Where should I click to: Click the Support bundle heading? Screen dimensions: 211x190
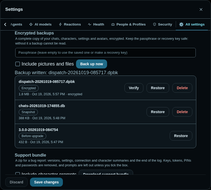click(x=31, y=155)
